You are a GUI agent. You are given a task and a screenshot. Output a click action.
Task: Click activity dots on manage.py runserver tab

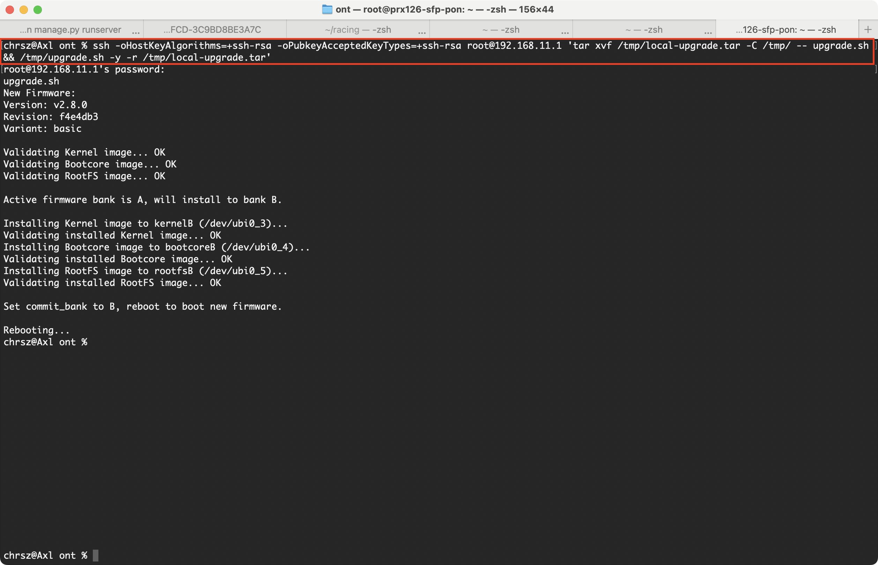tap(136, 32)
